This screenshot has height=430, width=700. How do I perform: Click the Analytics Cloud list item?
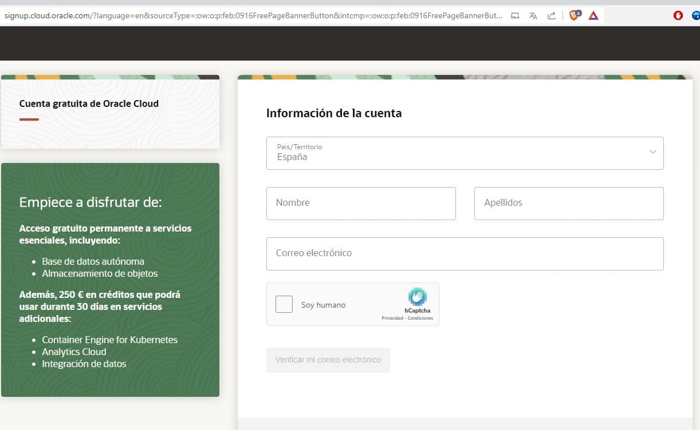click(x=74, y=352)
